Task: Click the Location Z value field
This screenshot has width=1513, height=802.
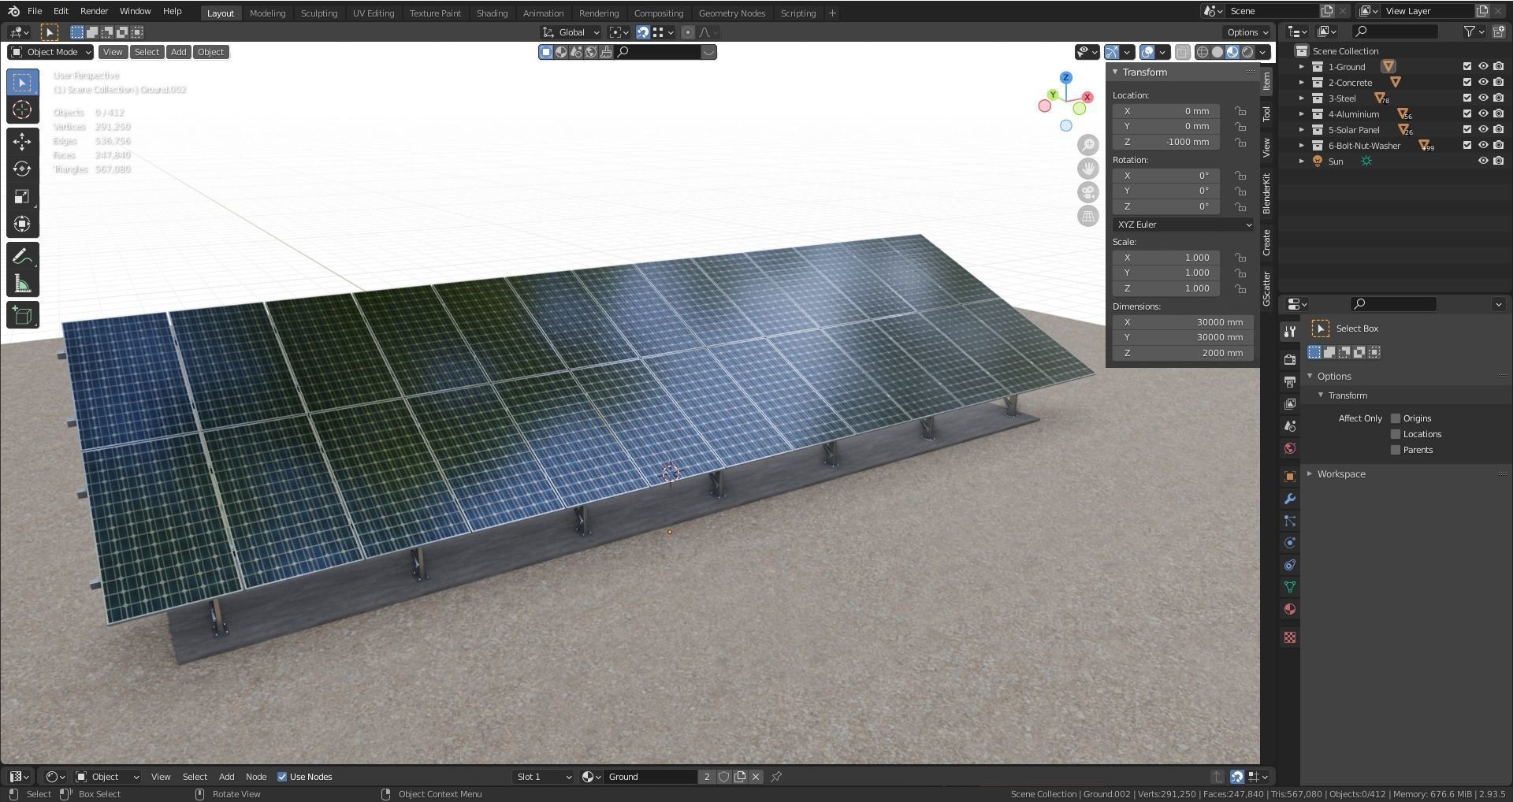Action: [x=1166, y=142]
